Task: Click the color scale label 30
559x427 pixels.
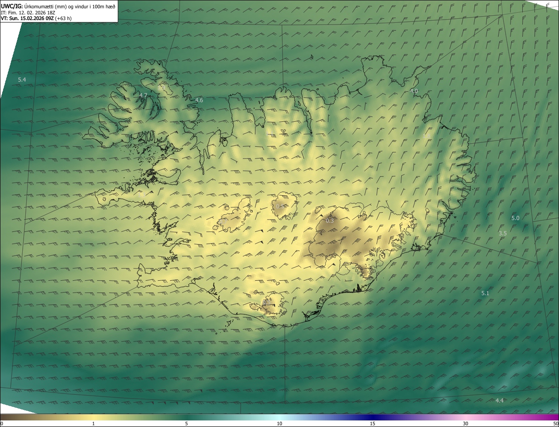Action: coord(466,424)
